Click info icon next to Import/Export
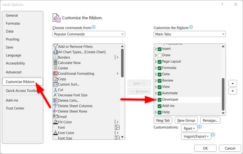The image size is (243, 154). [x=213, y=135]
